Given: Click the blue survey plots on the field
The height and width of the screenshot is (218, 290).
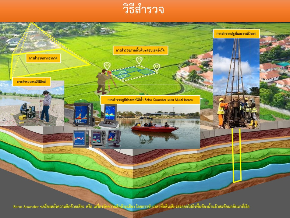Looking at the screenshot, I should [133, 73].
